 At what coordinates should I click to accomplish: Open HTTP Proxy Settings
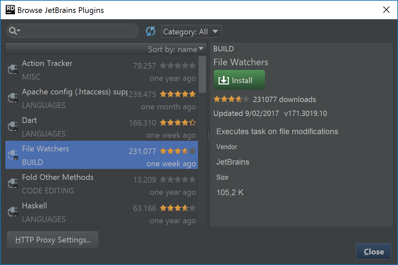point(53,239)
